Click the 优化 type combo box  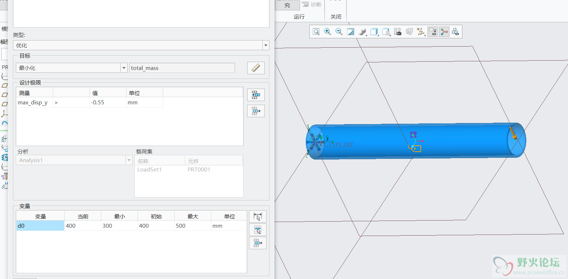(141, 45)
